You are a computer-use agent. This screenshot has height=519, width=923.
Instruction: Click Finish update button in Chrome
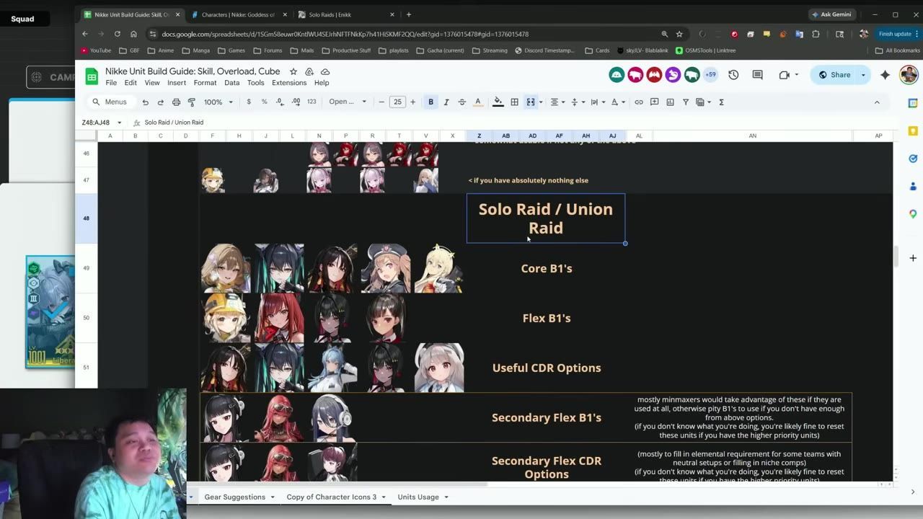895,34
